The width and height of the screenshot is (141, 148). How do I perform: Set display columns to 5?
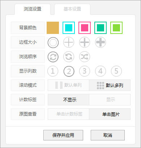[x=116, y=71]
